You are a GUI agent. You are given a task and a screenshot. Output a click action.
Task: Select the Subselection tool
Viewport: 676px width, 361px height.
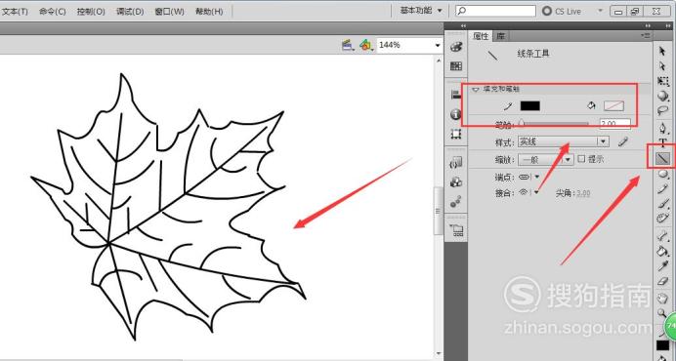tap(662, 66)
